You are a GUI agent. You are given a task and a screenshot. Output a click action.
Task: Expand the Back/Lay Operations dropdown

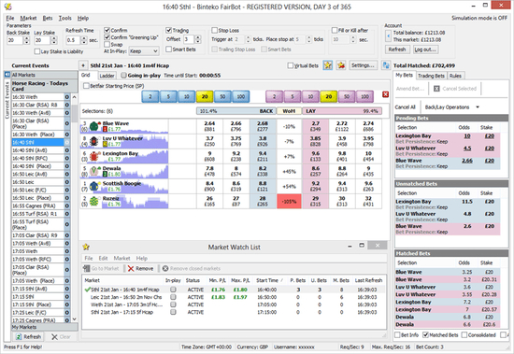coord(478,107)
